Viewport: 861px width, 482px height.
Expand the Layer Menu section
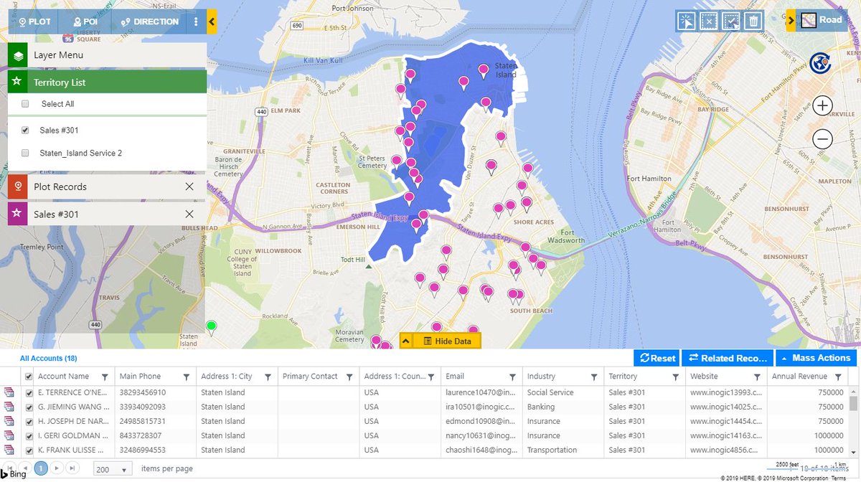[108, 55]
